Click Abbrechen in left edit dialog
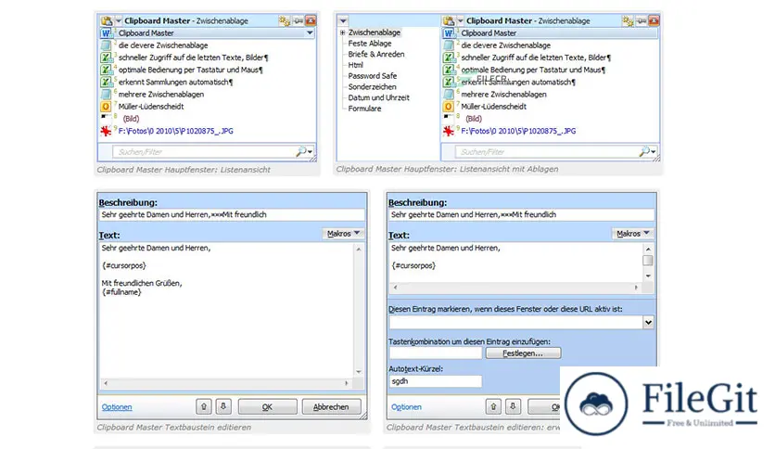775x449 pixels. click(331, 407)
